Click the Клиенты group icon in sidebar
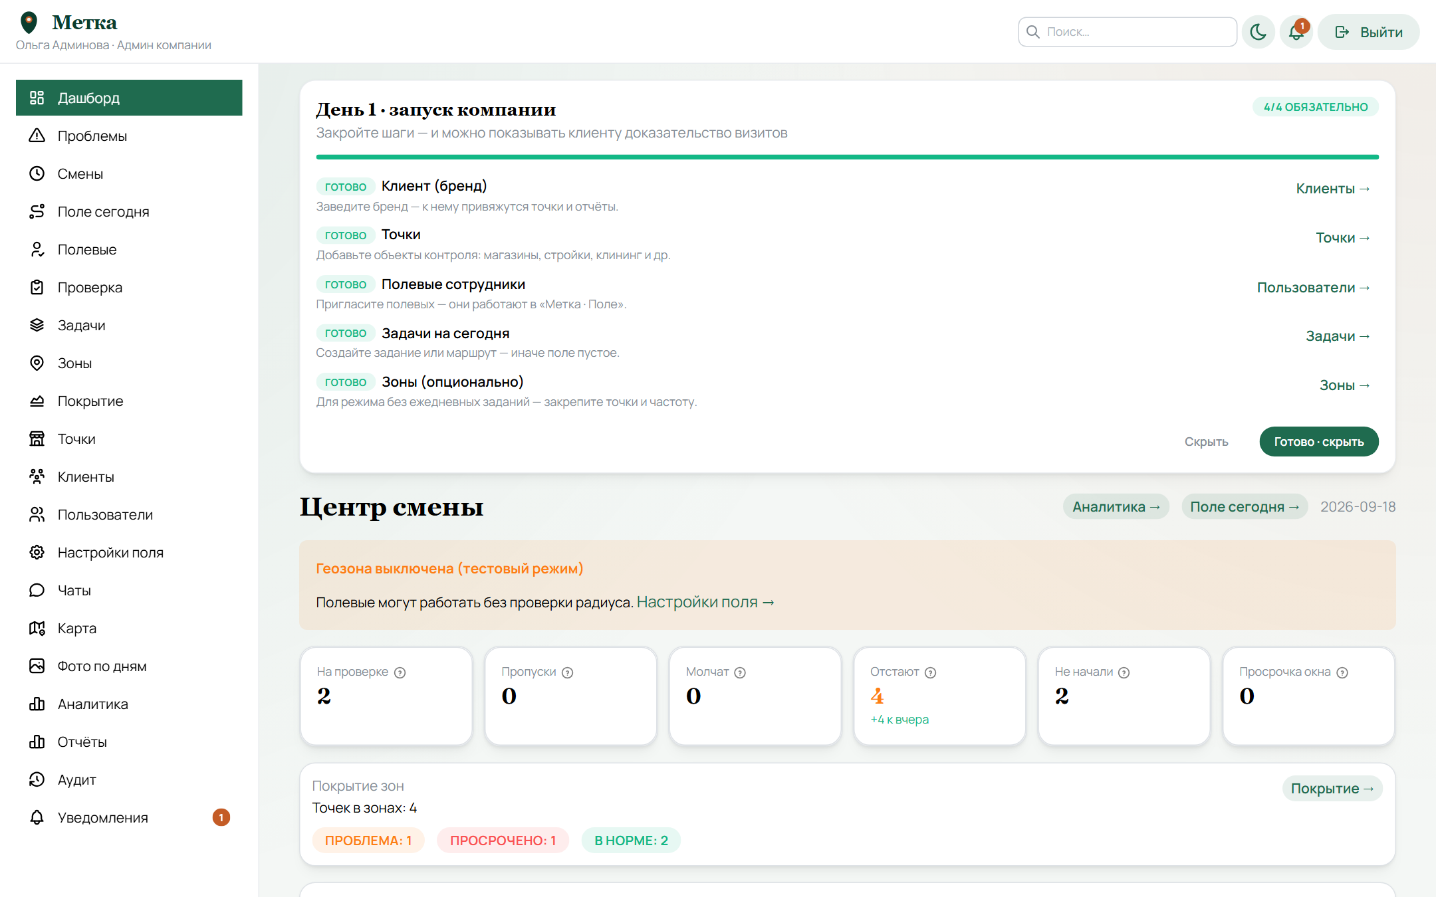The height and width of the screenshot is (897, 1436). point(37,476)
